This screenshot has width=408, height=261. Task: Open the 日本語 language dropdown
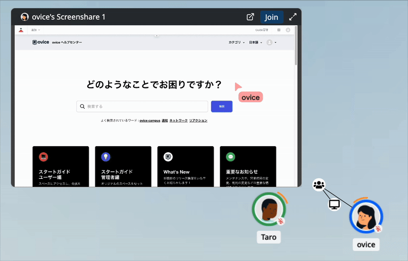[x=256, y=42]
